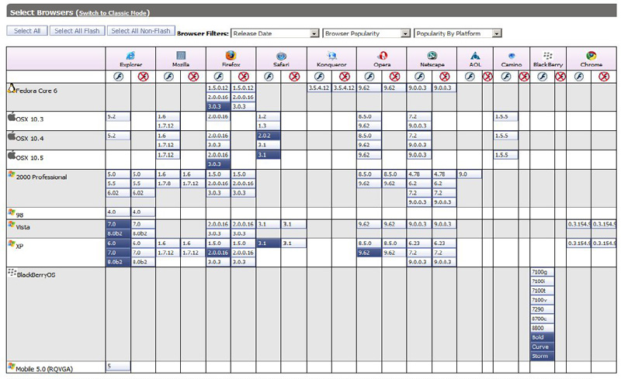Select BlackBerry 7100g device

(542, 272)
